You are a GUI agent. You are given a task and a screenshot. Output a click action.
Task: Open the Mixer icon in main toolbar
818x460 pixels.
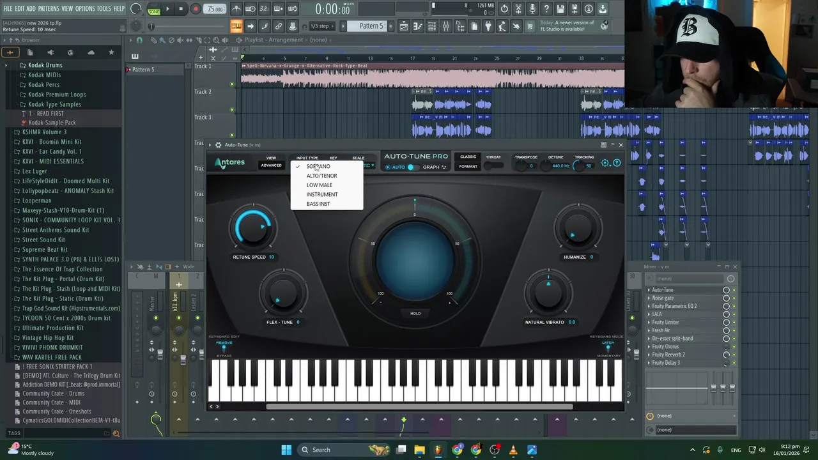click(x=446, y=26)
